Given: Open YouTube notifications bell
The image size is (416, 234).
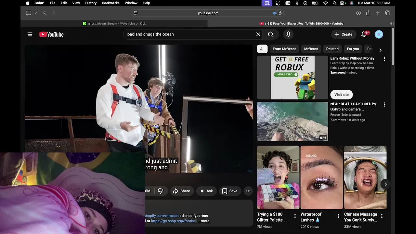Looking at the screenshot, I should [x=364, y=34].
